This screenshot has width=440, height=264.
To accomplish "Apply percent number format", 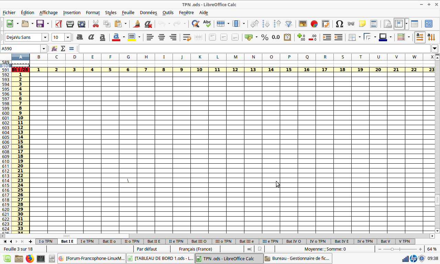I will point(265,37).
